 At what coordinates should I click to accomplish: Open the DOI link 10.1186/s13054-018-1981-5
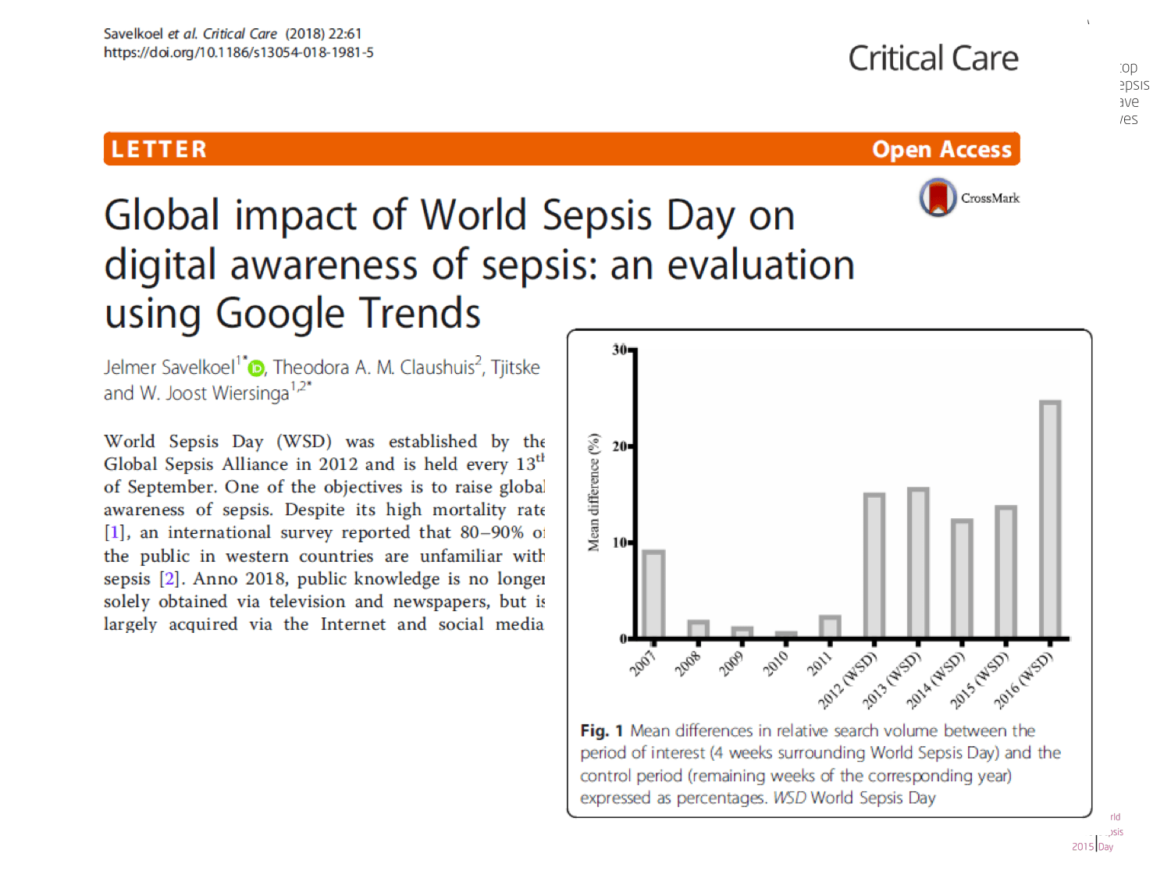[x=239, y=52]
